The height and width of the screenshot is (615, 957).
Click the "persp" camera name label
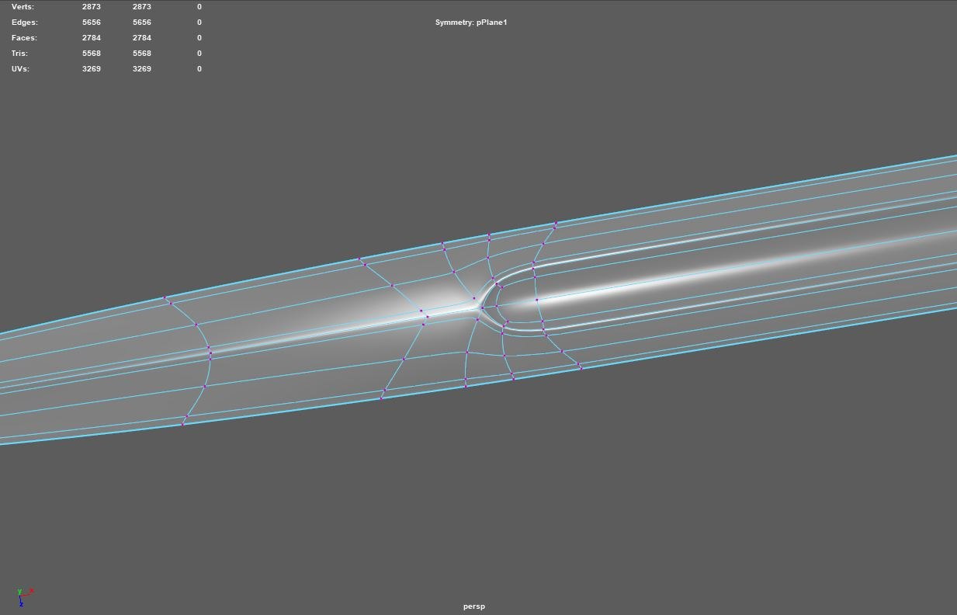[474, 606]
